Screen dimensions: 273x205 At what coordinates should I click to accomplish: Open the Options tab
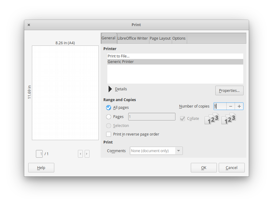179,38
